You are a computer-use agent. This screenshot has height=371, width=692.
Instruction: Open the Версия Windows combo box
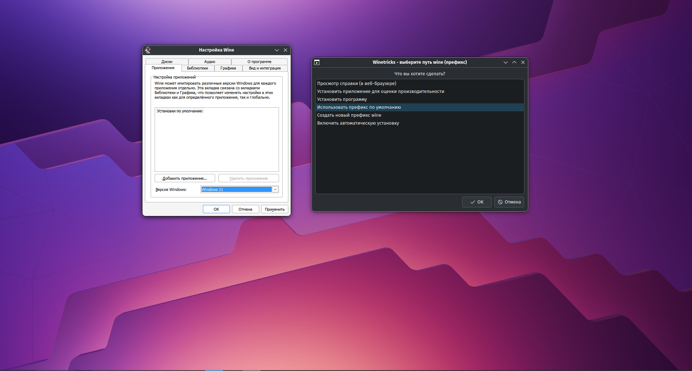click(x=240, y=189)
